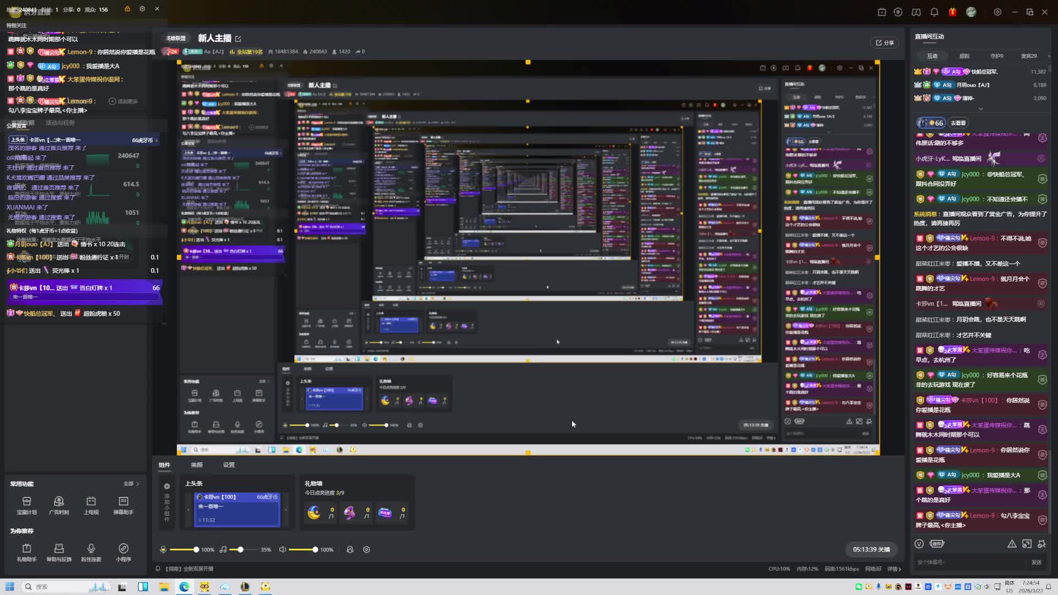1058x595 pixels.
Task: Click the headphone monitor icon in audio bar
Action: 349,549
